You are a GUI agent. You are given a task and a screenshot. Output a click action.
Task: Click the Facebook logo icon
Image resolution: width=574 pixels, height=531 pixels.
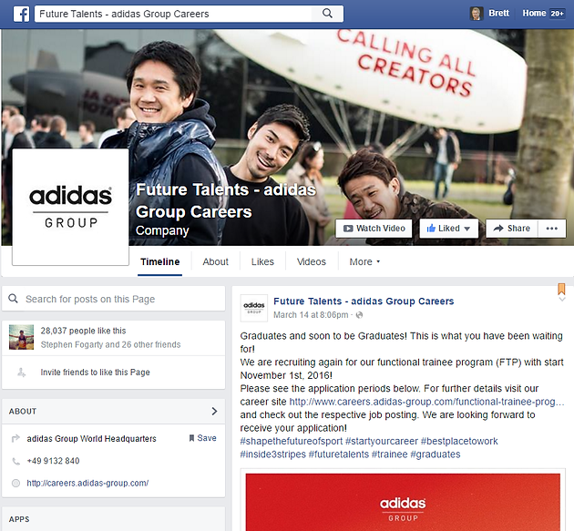(x=21, y=14)
